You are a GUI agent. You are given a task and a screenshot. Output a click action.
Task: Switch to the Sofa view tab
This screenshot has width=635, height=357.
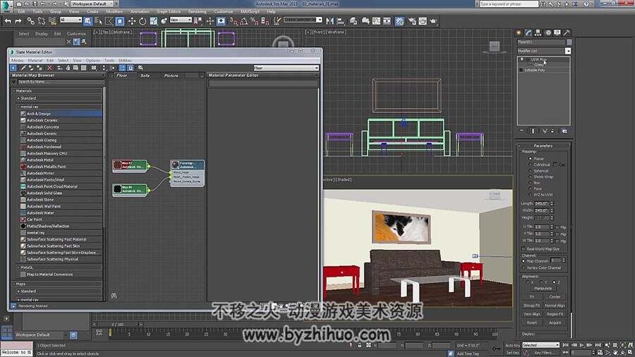(145, 75)
